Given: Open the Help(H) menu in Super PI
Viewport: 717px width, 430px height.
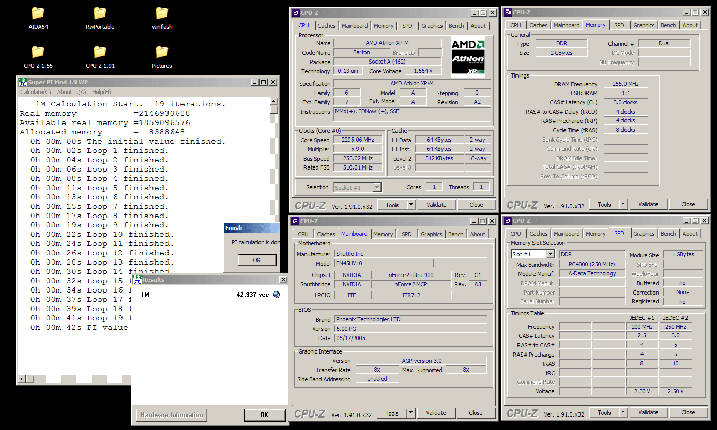Looking at the screenshot, I should (101, 92).
